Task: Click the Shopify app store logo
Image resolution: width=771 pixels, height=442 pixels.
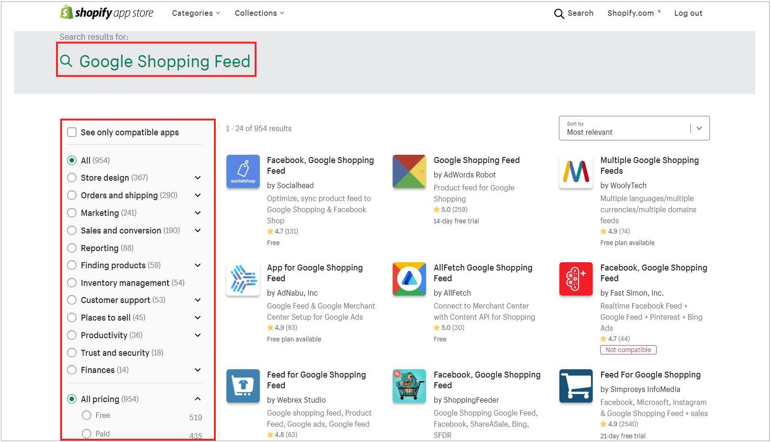Action: point(107,13)
